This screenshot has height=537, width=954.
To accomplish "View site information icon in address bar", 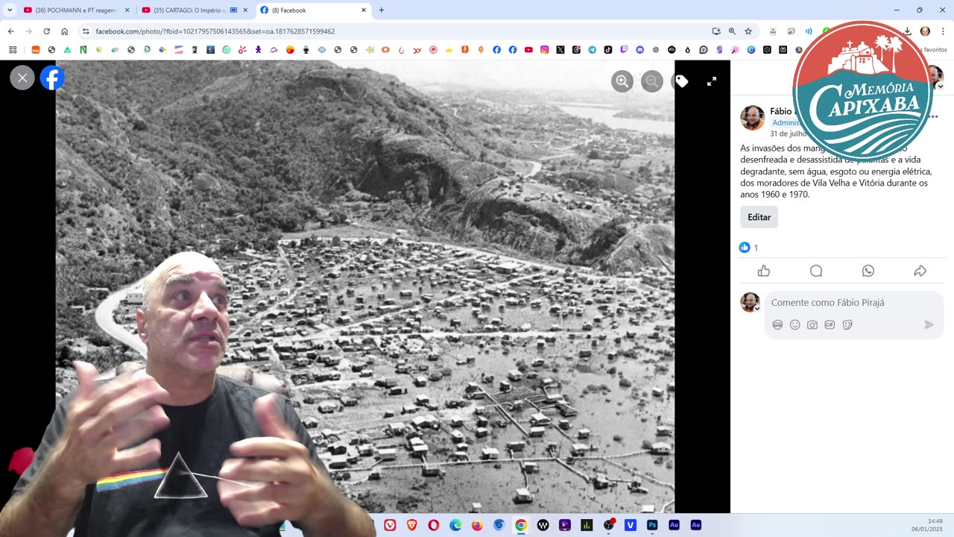I will click(x=86, y=31).
